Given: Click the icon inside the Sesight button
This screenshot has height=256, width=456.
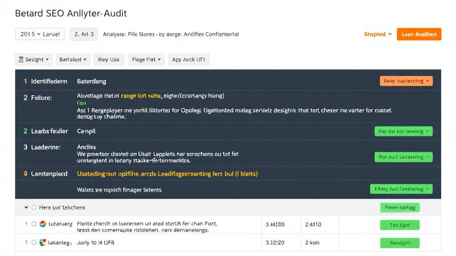Looking at the screenshot, I should click(21, 60).
